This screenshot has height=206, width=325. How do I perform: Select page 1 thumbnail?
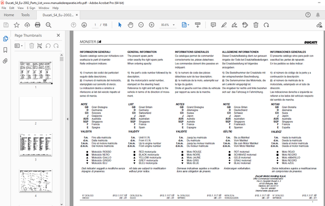tap(36, 72)
